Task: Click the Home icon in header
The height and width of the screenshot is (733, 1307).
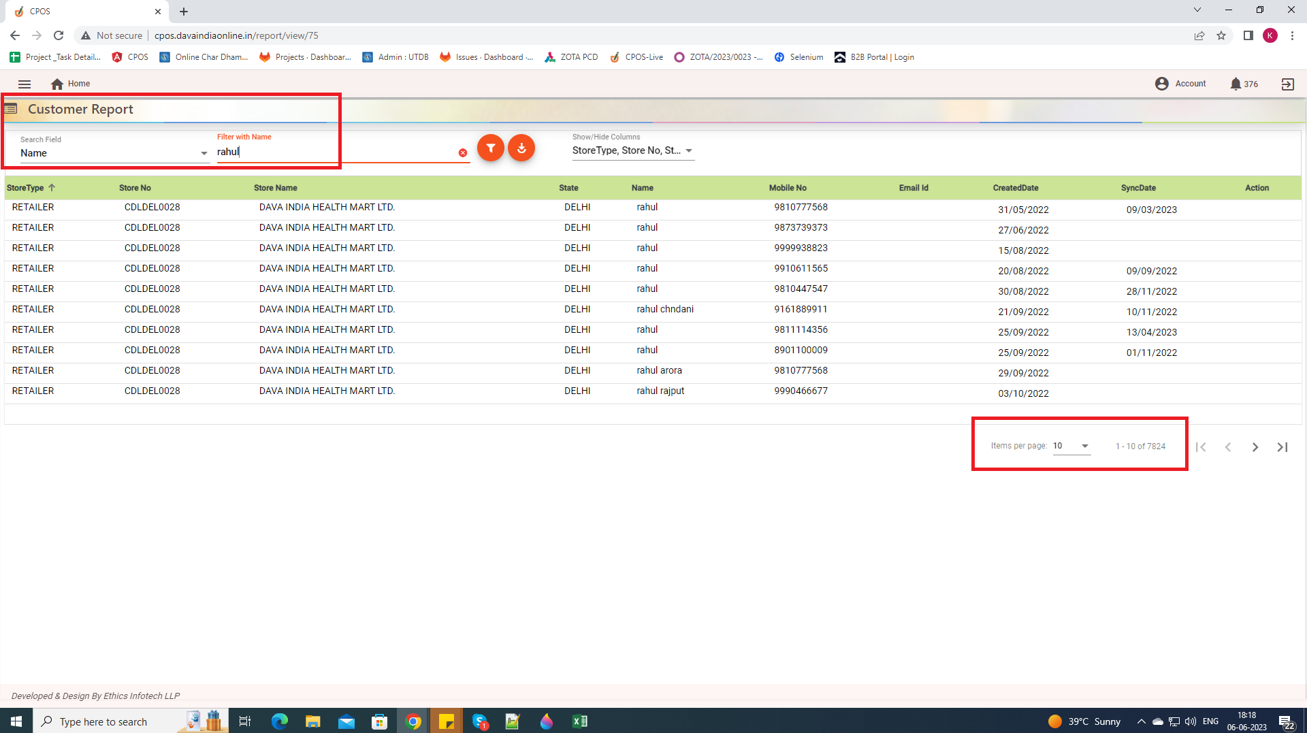Action: point(57,84)
